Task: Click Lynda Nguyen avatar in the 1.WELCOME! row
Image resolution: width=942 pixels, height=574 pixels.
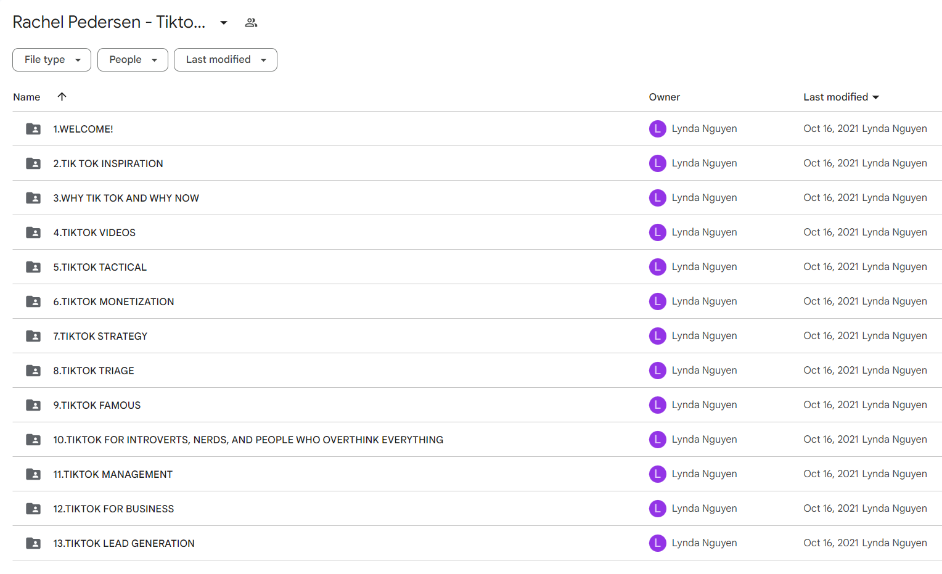Action: pos(658,129)
